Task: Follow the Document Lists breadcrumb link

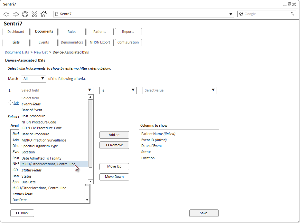Action: 17,52
